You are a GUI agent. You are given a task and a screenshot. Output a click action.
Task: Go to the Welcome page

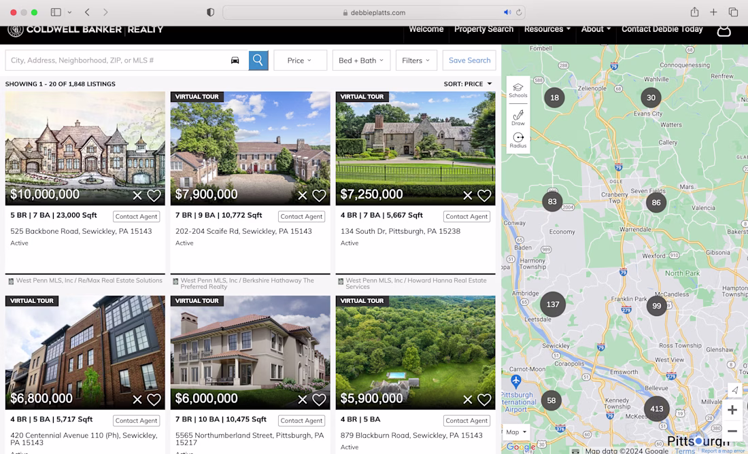click(x=426, y=29)
